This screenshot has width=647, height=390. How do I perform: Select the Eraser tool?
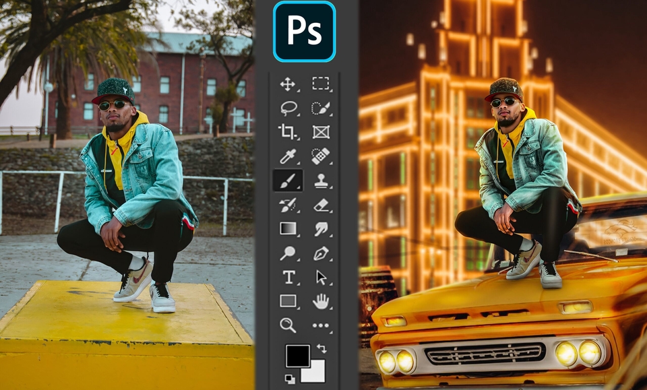pos(321,205)
